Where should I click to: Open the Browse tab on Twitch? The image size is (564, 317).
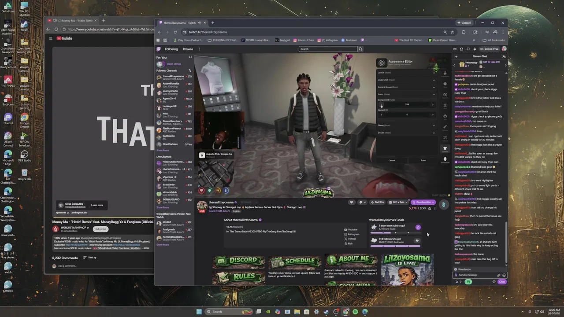[x=188, y=49]
